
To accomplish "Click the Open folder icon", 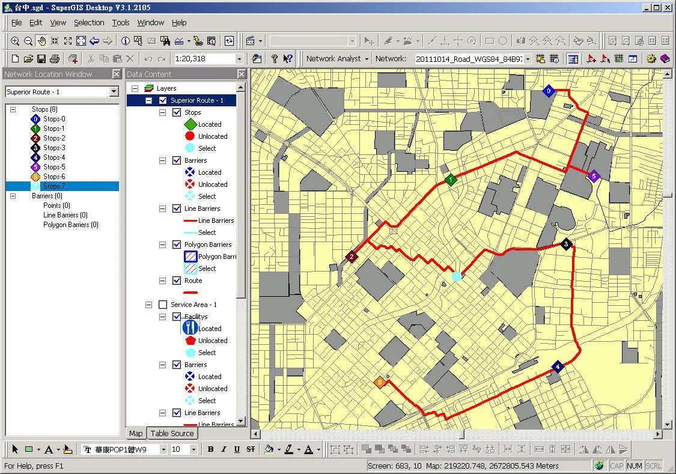I will pos(28,59).
